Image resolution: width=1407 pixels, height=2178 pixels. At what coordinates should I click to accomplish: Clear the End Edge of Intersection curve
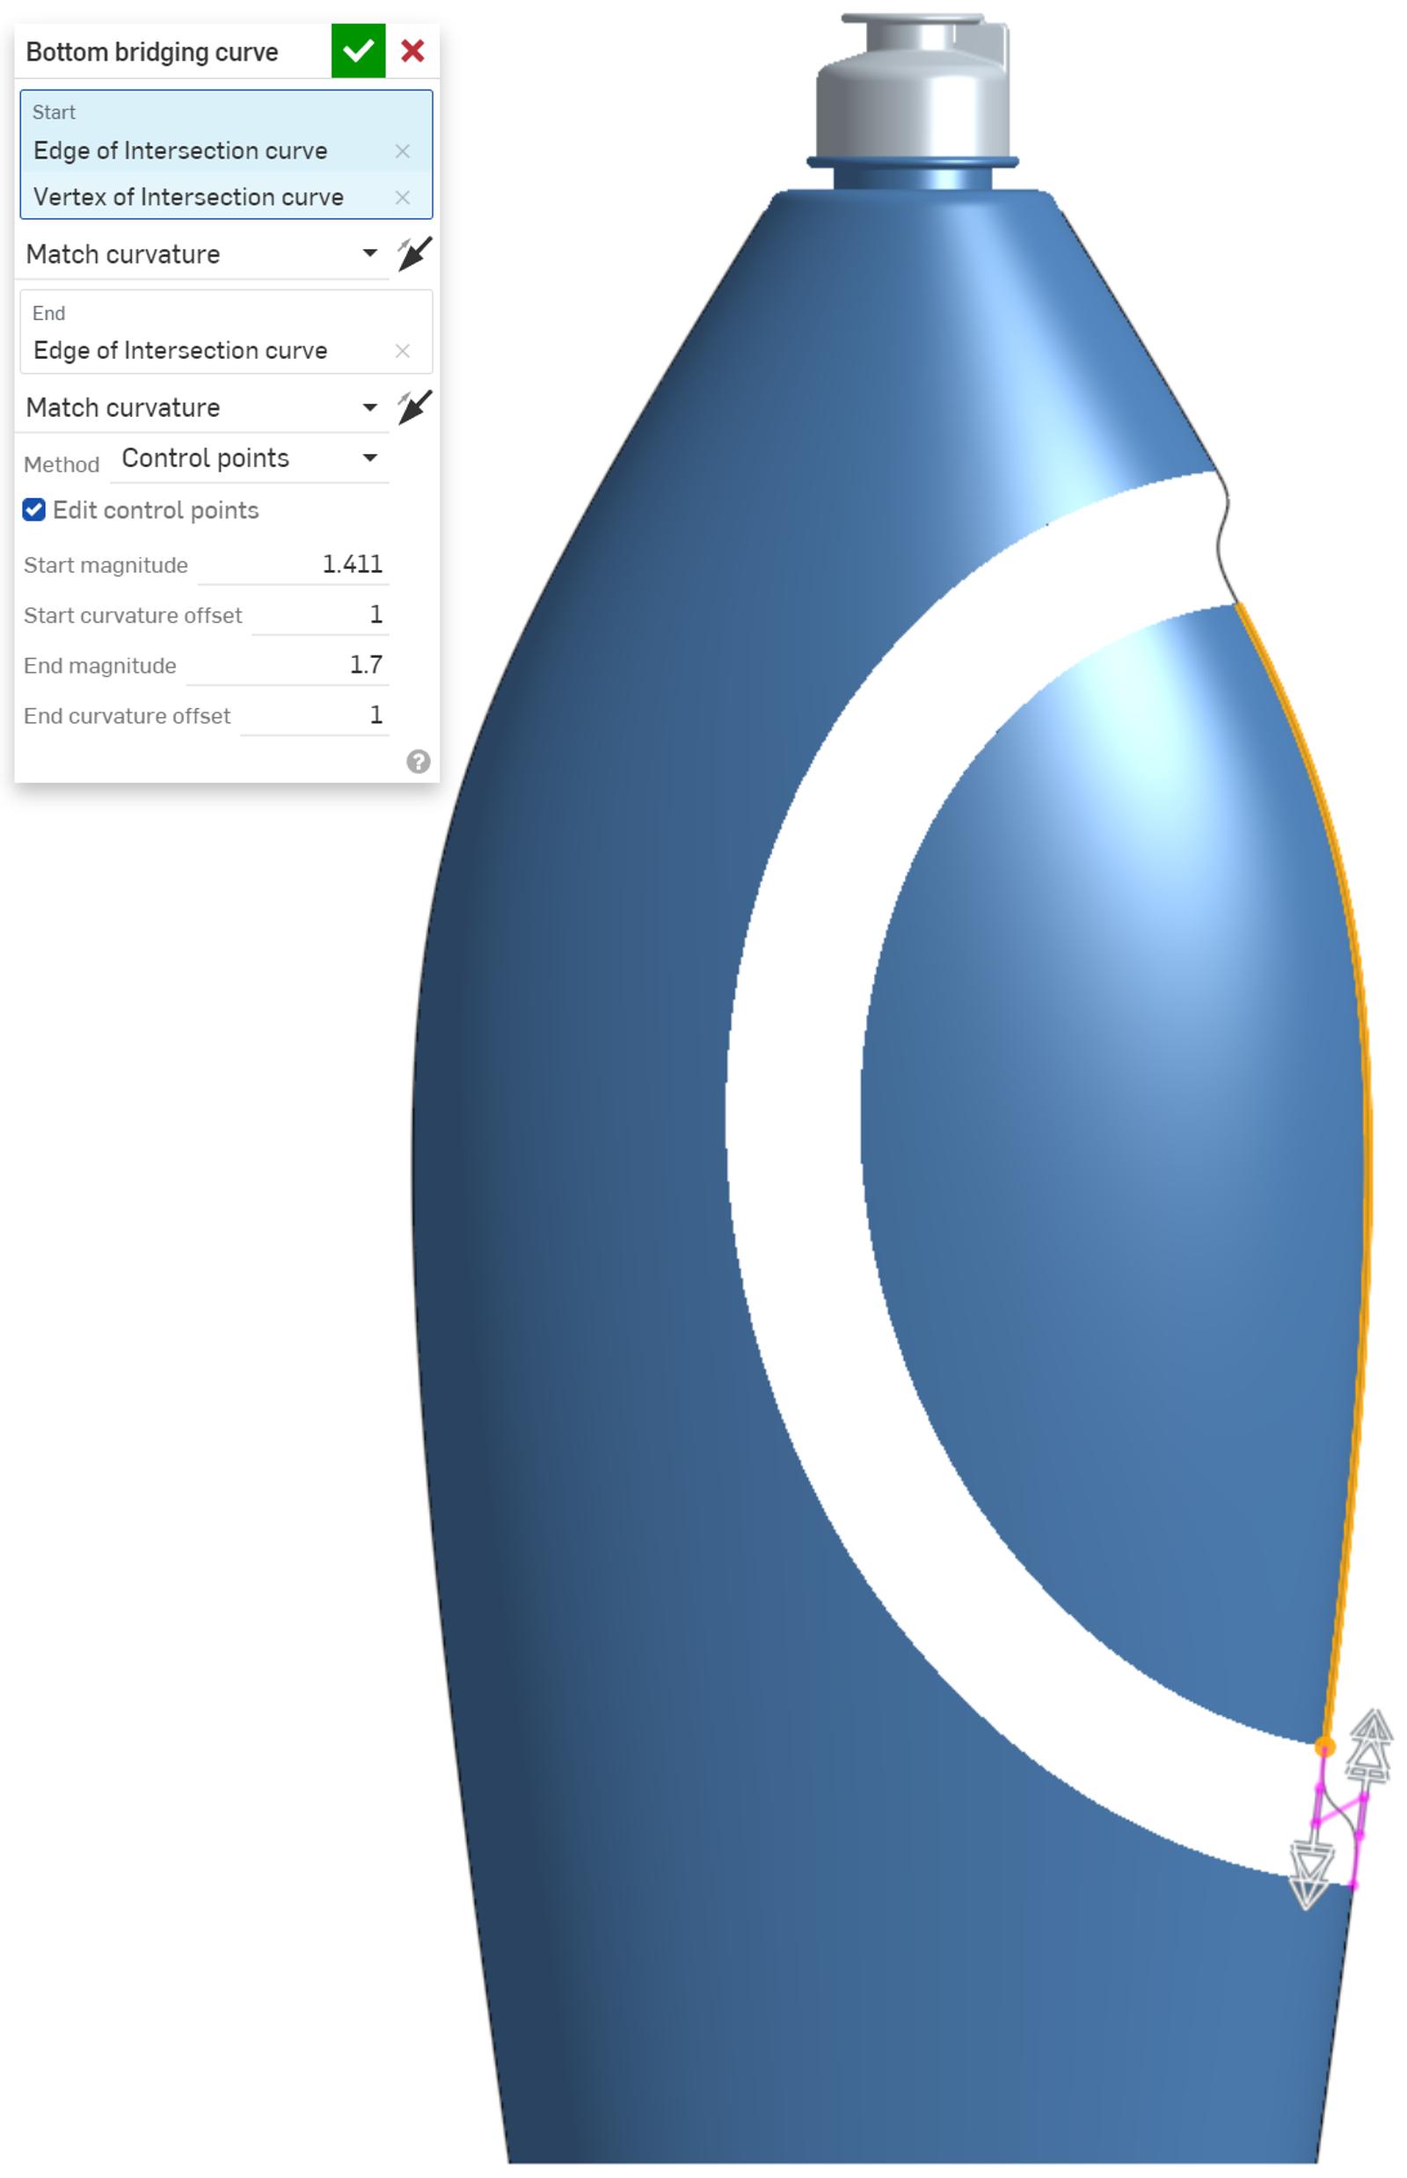pos(402,350)
